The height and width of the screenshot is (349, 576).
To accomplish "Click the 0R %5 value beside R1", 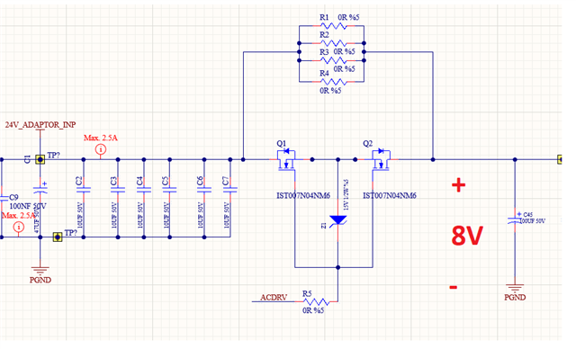I will click(x=348, y=17).
